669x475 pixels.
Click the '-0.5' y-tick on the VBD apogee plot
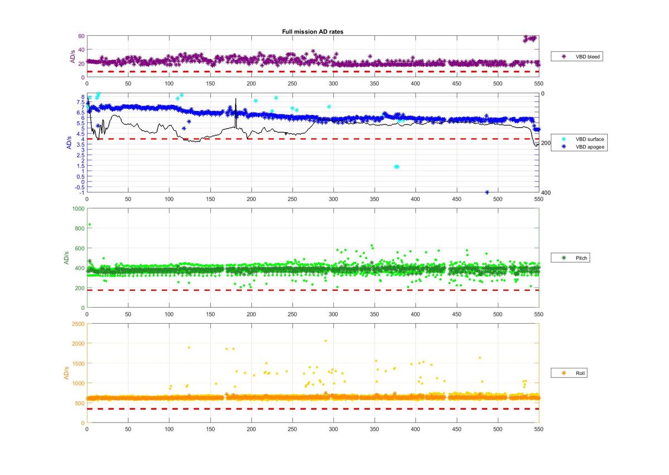pyautogui.click(x=80, y=187)
